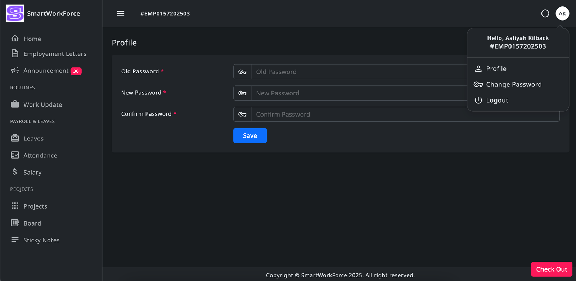Click the 36 announcements badge
Screen dimensions: 576x281
[76, 71]
